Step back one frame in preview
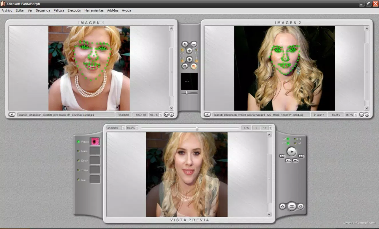Screen dimensions: 379x229 [x=288, y=161]
